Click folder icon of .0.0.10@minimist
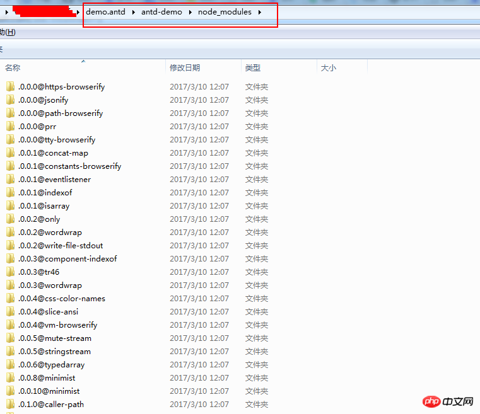 10,391
